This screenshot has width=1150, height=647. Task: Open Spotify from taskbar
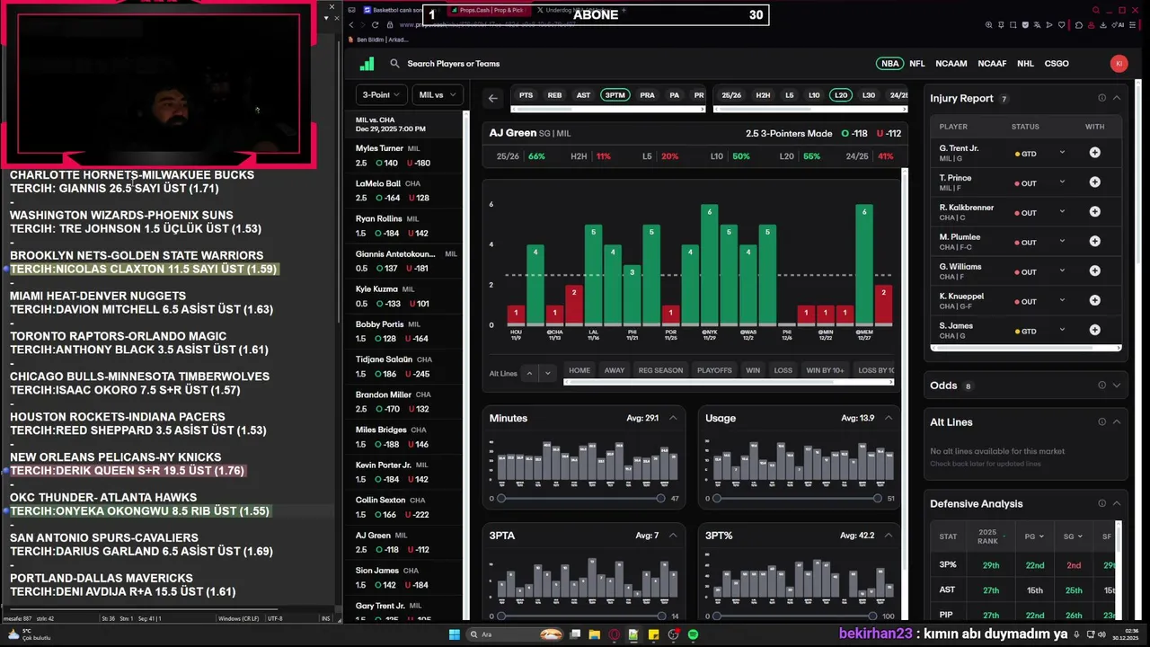click(694, 634)
